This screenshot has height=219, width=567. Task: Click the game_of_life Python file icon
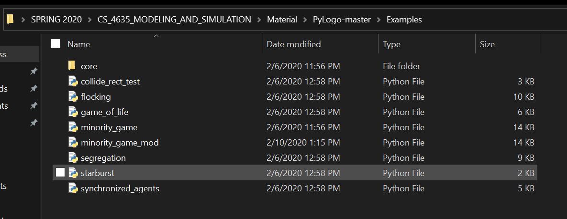point(73,112)
